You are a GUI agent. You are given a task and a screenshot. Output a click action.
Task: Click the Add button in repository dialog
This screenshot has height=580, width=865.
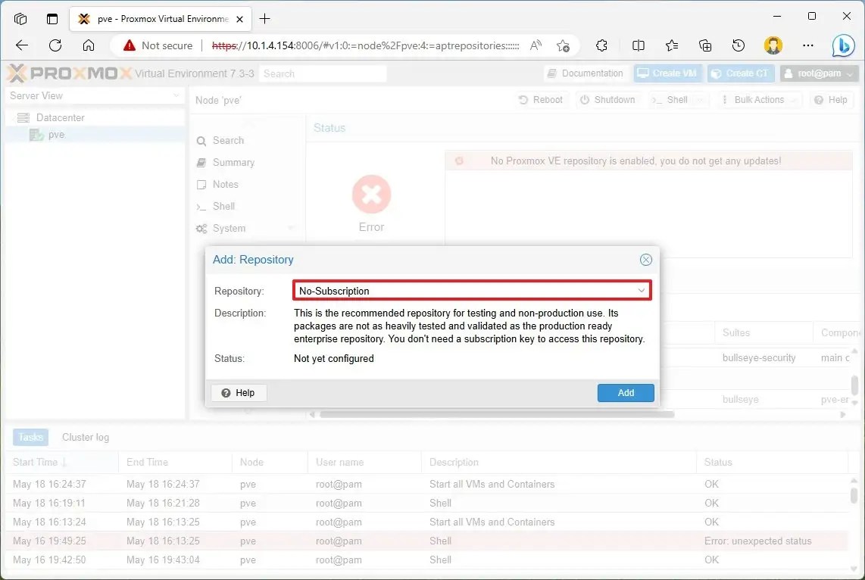tap(626, 392)
